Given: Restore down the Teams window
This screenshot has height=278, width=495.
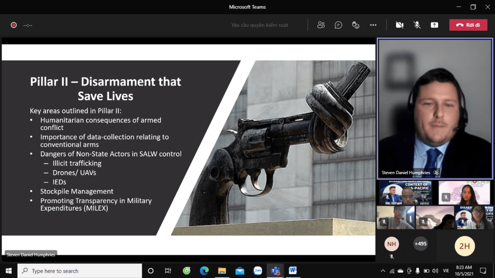Looking at the screenshot, I should pos(473,7).
